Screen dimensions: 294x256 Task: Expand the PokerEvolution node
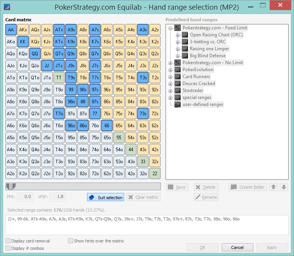pos(170,70)
